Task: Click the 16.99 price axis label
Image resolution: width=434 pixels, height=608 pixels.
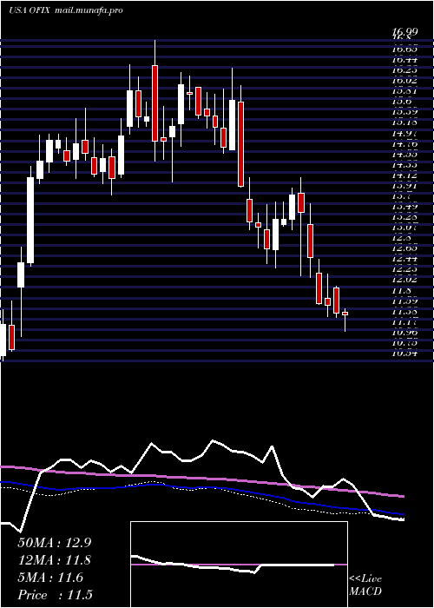Action: [x=404, y=32]
